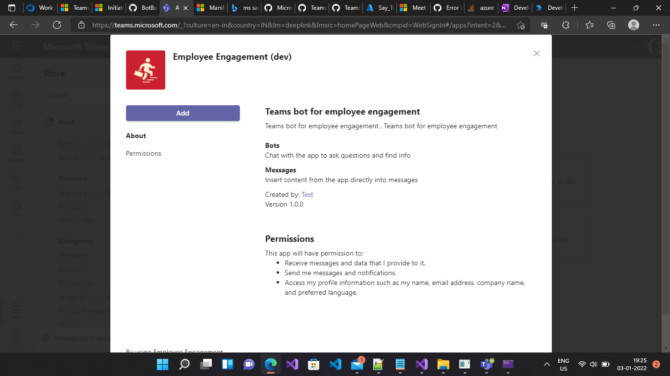Open the Permissions section
The height and width of the screenshot is (376, 670).
[144, 153]
